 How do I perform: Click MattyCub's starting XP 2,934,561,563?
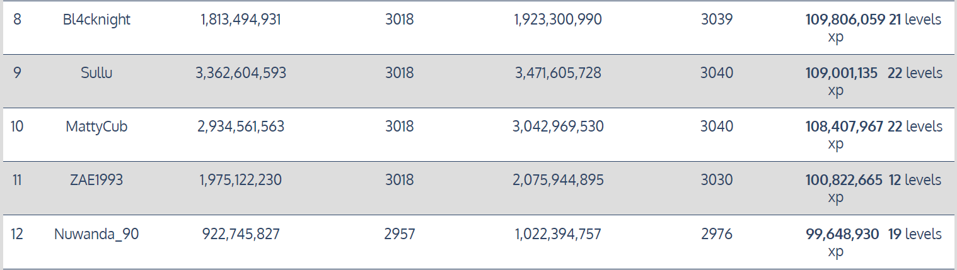pyautogui.click(x=241, y=127)
